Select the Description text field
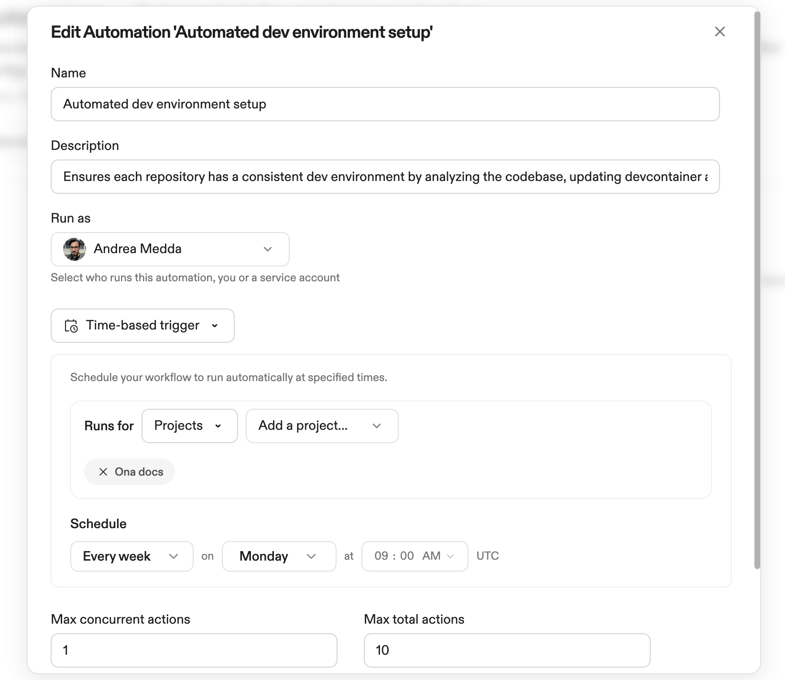This screenshot has width=785, height=680. 385,177
